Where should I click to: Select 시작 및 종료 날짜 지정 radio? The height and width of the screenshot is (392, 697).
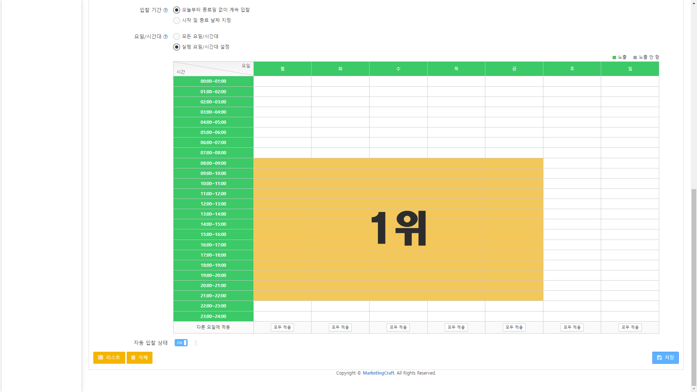[176, 20]
